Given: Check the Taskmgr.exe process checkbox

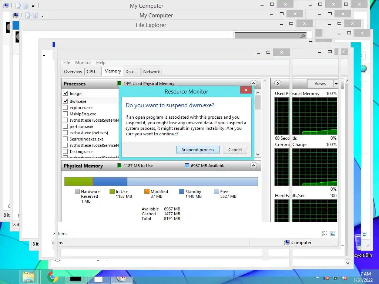Looking at the screenshot, I should (x=65, y=151).
